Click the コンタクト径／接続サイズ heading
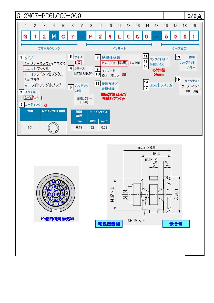 pos(159,62)
